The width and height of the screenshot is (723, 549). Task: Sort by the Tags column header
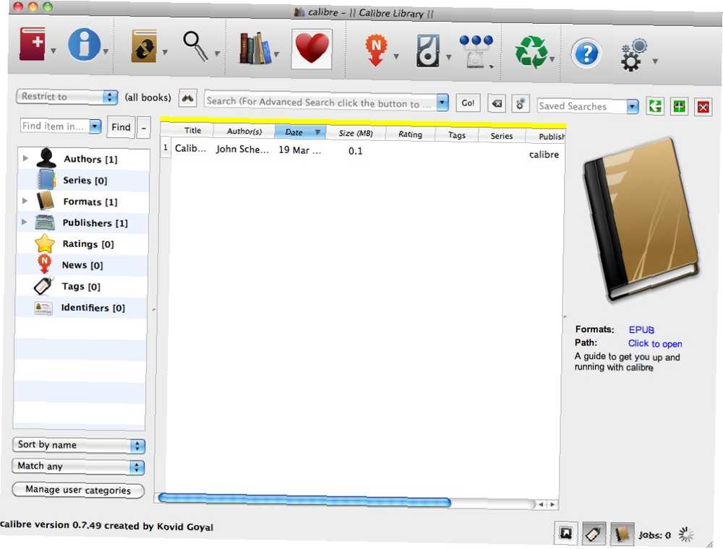[457, 135]
